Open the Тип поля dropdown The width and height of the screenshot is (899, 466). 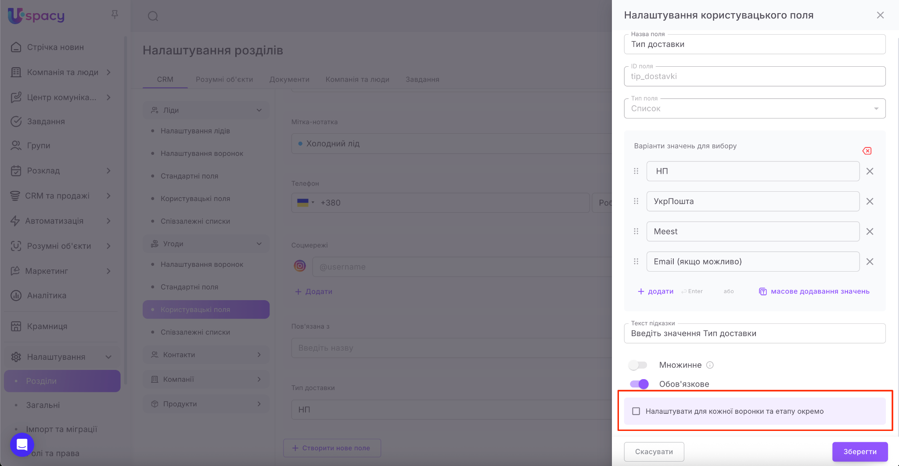[755, 108]
